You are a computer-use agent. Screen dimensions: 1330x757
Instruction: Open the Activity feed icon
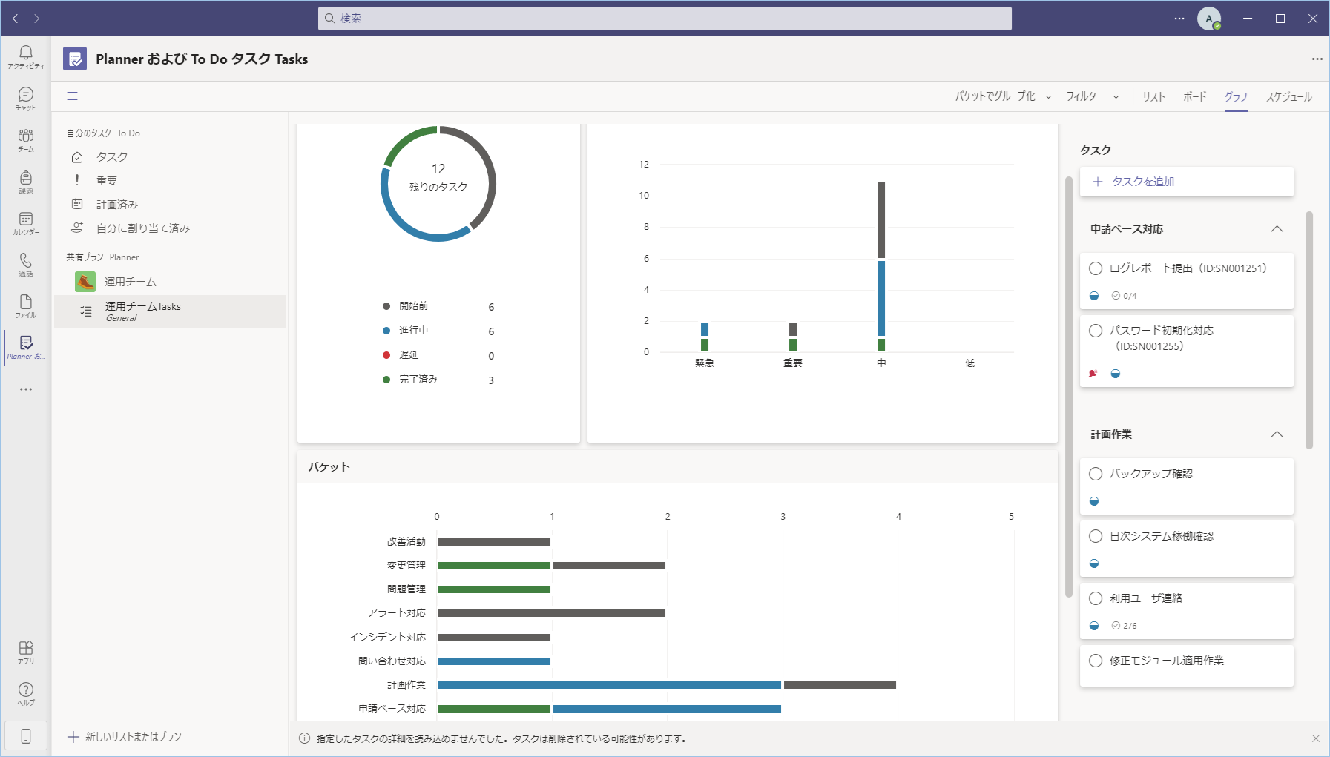point(26,56)
